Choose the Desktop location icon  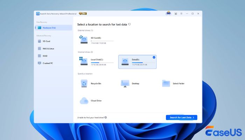[x=125, y=83]
